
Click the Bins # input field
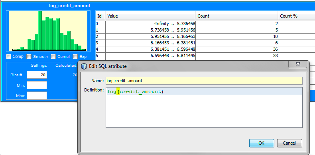point(37,75)
